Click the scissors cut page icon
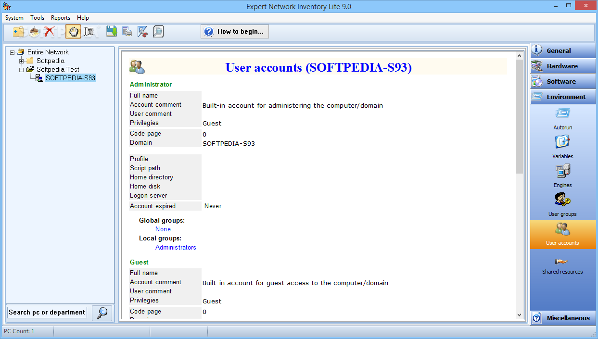This screenshot has width=598, height=339. coord(142,32)
